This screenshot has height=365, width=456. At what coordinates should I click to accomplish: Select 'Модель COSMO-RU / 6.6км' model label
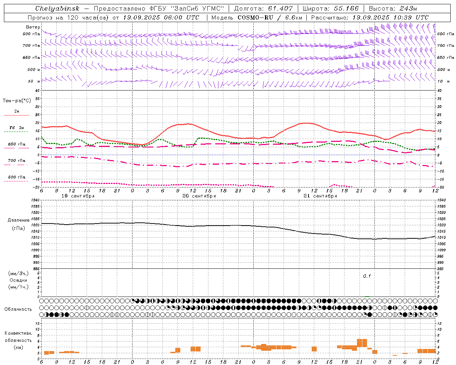pyautogui.click(x=257, y=17)
